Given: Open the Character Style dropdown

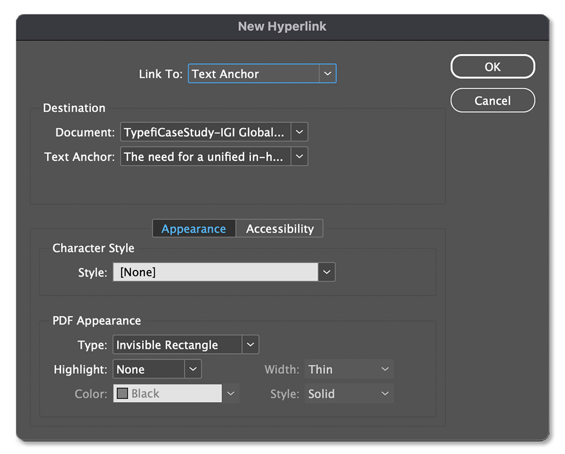Looking at the screenshot, I should [x=224, y=272].
